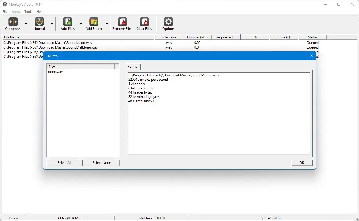The height and width of the screenshot is (221, 359).
Task: Click the done.wav full path line
Action: [x=174, y=75]
